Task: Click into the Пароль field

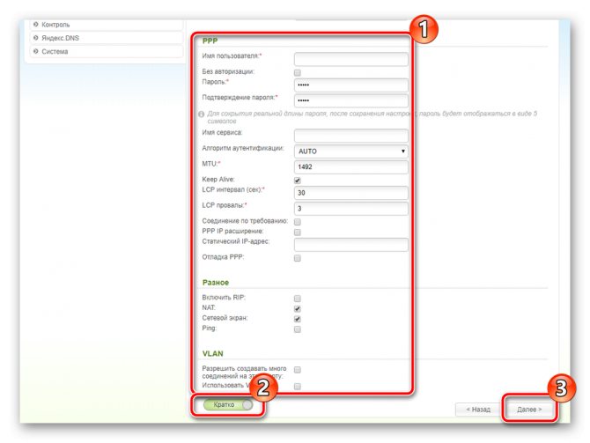Action: (350, 85)
